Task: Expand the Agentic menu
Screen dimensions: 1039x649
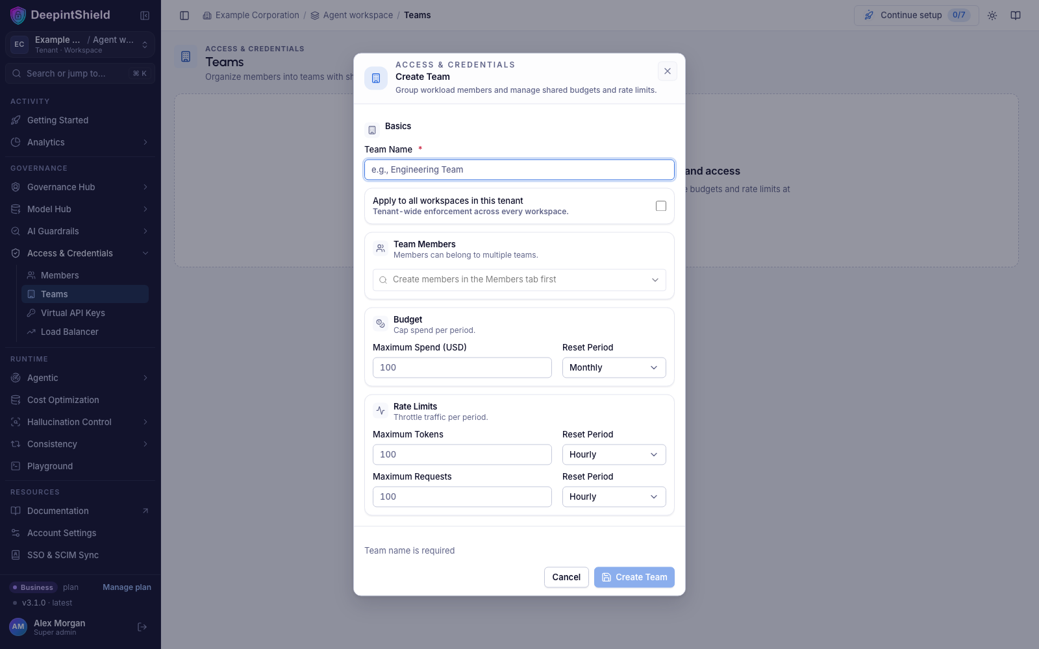Action: [x=81, y=378]
